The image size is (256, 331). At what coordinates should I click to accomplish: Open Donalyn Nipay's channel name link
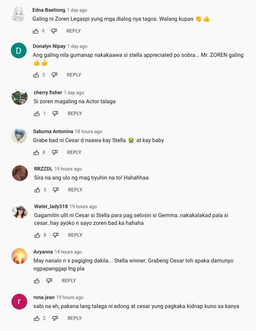point(49,46)
